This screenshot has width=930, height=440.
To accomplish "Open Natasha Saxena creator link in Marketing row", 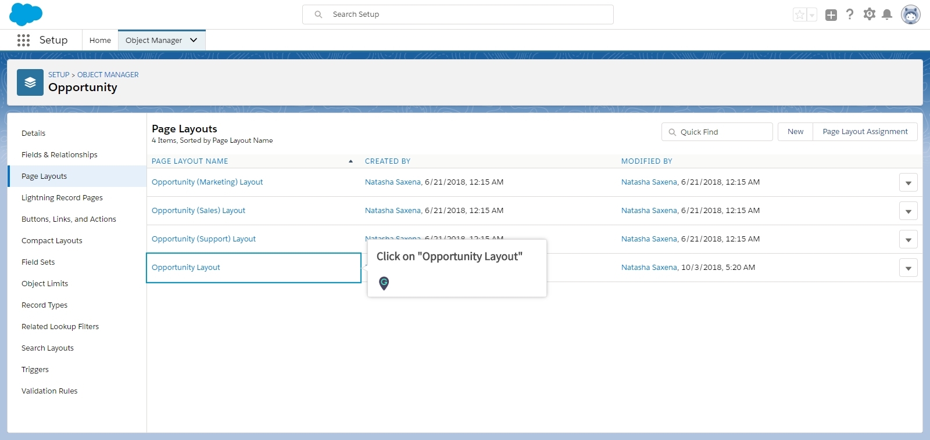I will (x=393, y=182).
